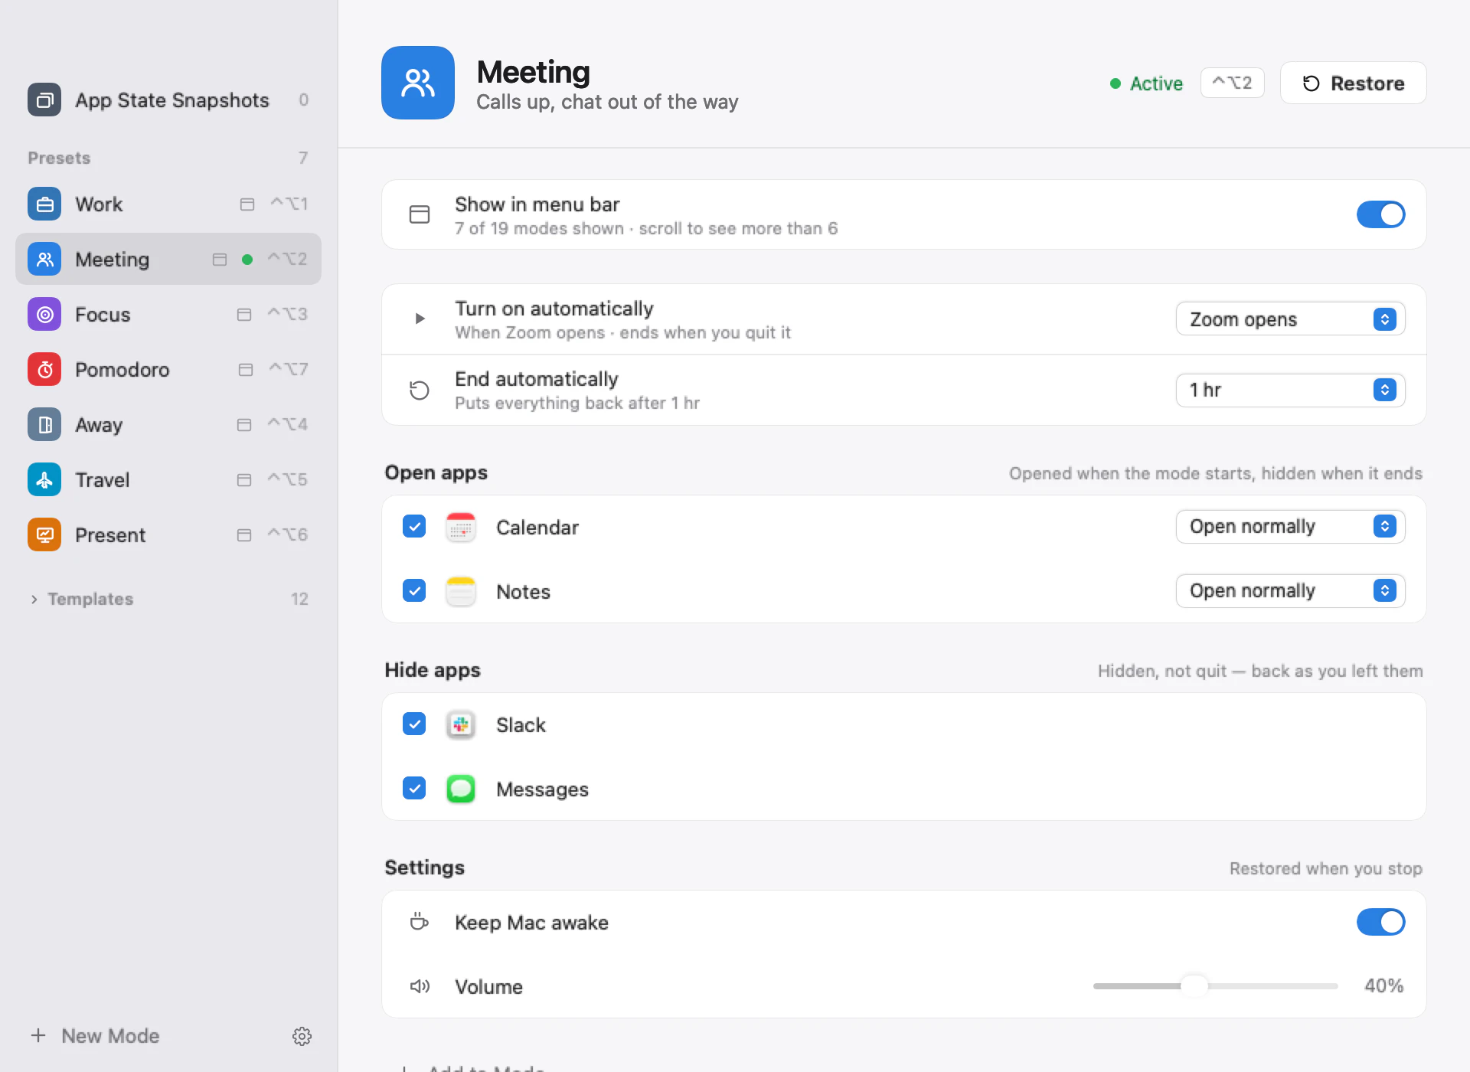The width and height of the screenshot is (1470, 1072).
Task: Toggle the Keep Mac awake switch
Action: click(1380, 922)
